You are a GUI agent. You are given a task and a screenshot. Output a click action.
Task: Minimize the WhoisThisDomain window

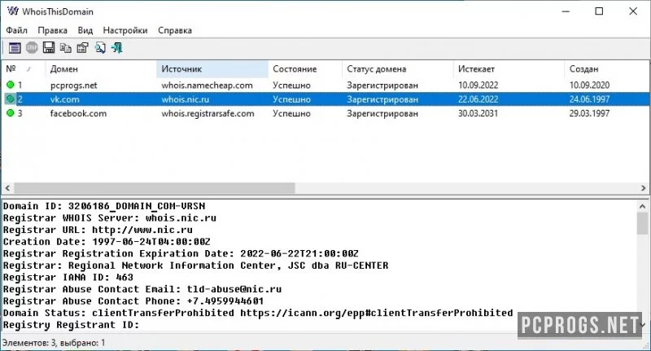click(566, 11)
